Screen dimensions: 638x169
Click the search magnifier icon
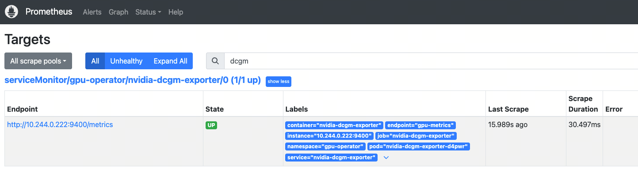click(x=215, y=61)
